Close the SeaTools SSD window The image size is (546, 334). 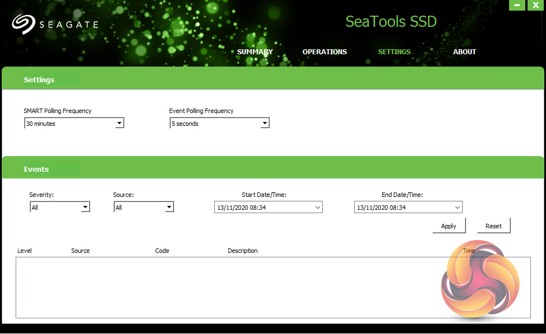coord(535,5)
